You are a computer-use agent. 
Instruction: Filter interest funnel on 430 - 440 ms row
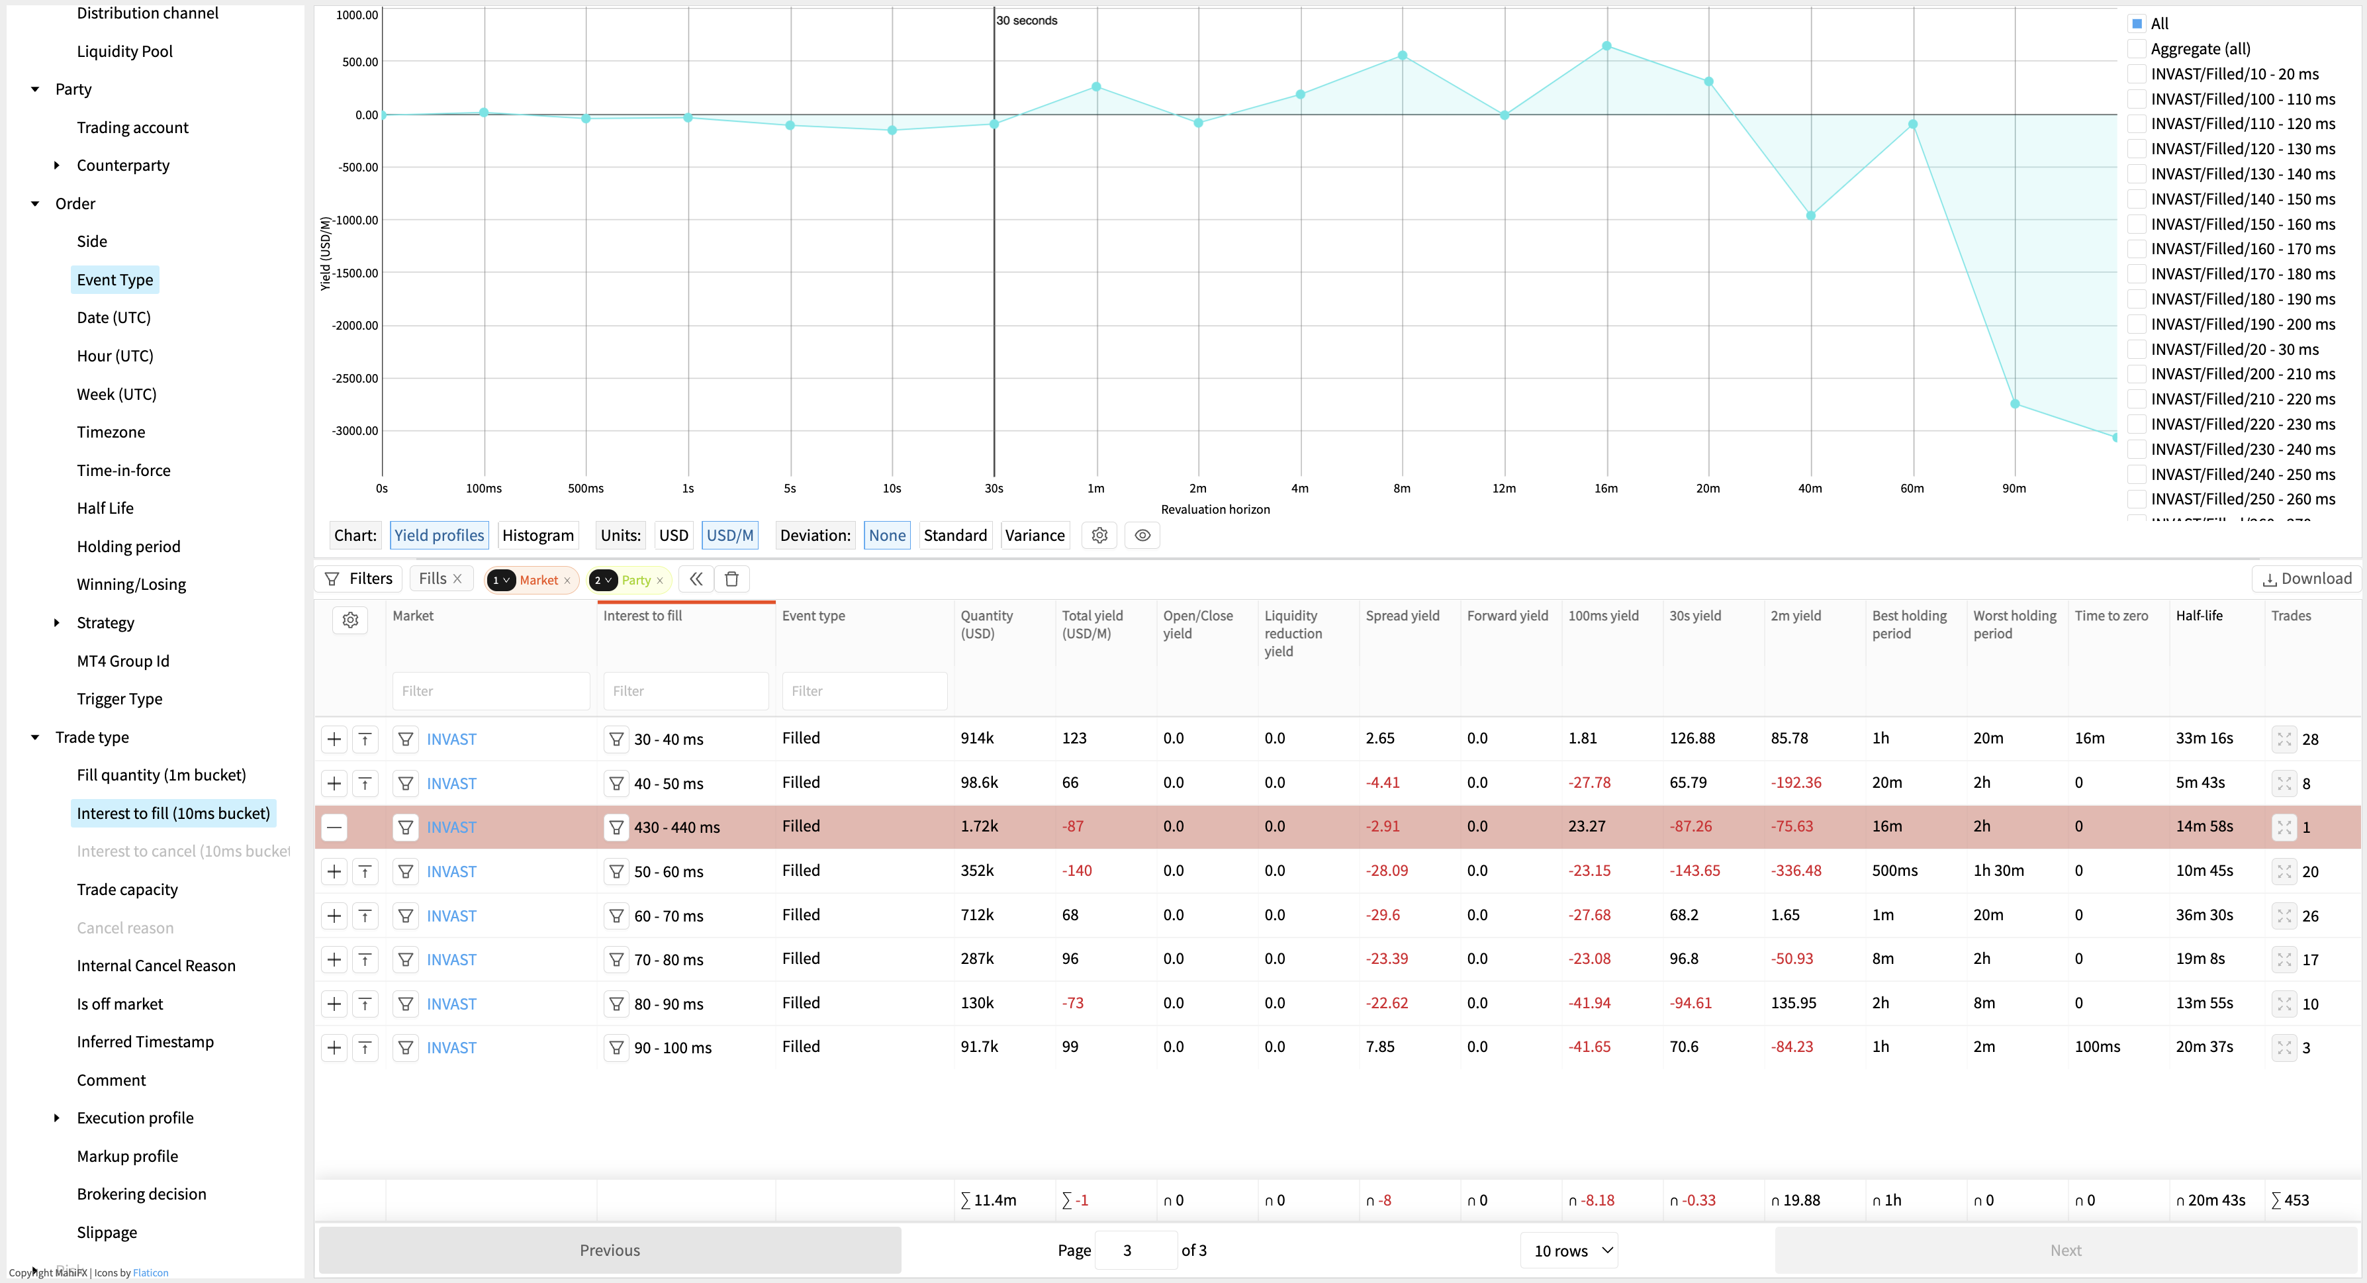616,827
